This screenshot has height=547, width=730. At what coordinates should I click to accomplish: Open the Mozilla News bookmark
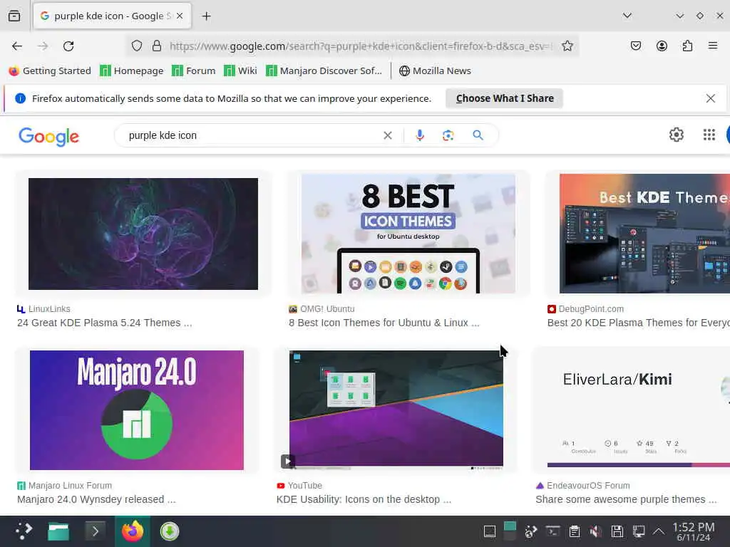tap(436, 71)
